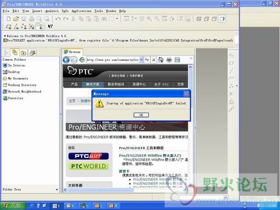Click the New file toolbar icon
Viewport: 280px width, 210px height.
point(8,19)
